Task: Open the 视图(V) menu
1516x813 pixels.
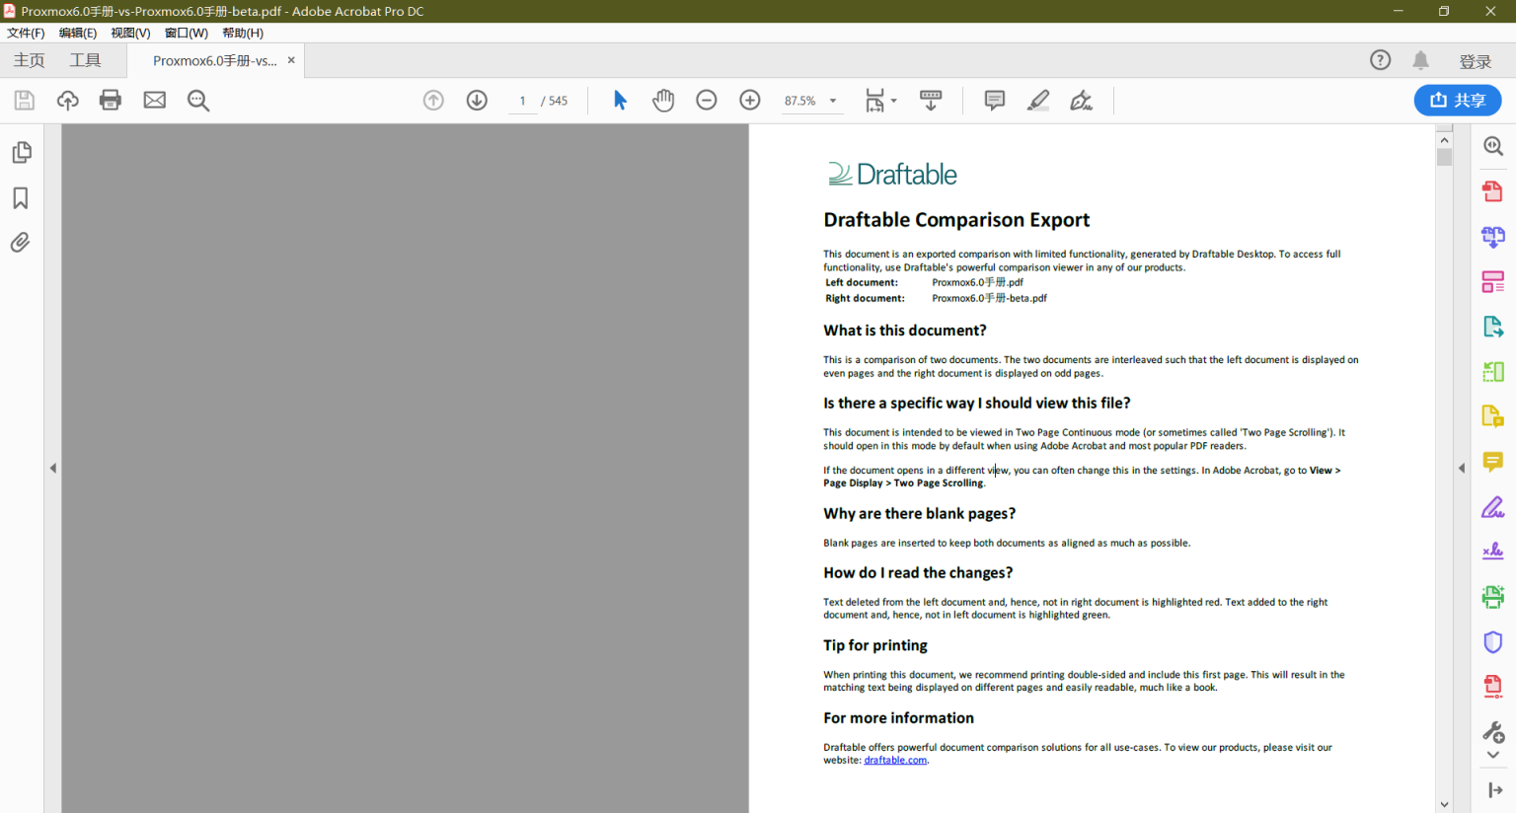Action: point(130,33)
